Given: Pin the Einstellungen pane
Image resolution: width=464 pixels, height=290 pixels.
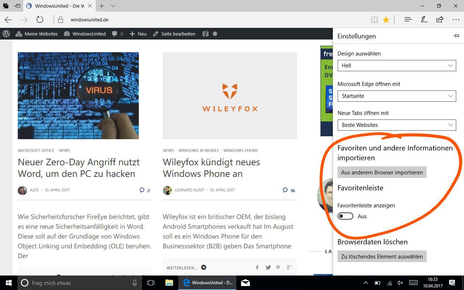Looking at the screenshot, I should (x=456, y=36).
